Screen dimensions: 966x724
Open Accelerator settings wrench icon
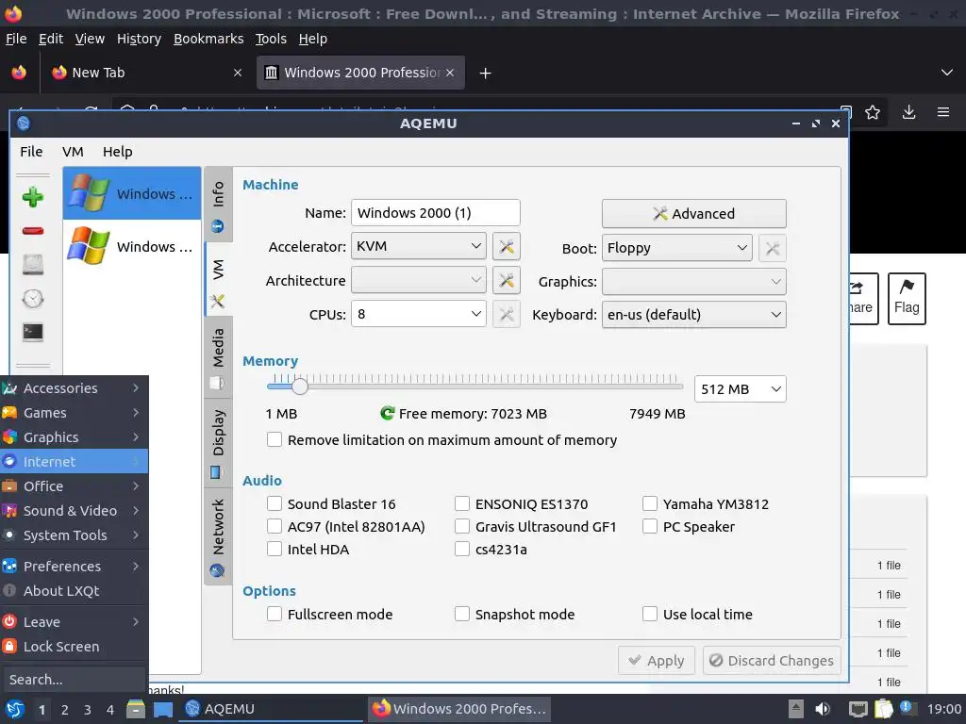[507, 246]
